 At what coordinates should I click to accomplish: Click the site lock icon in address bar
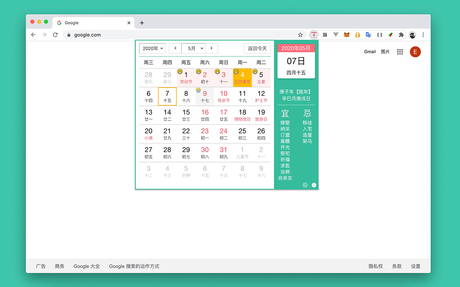pyautogui.click(x=69, y=35)
